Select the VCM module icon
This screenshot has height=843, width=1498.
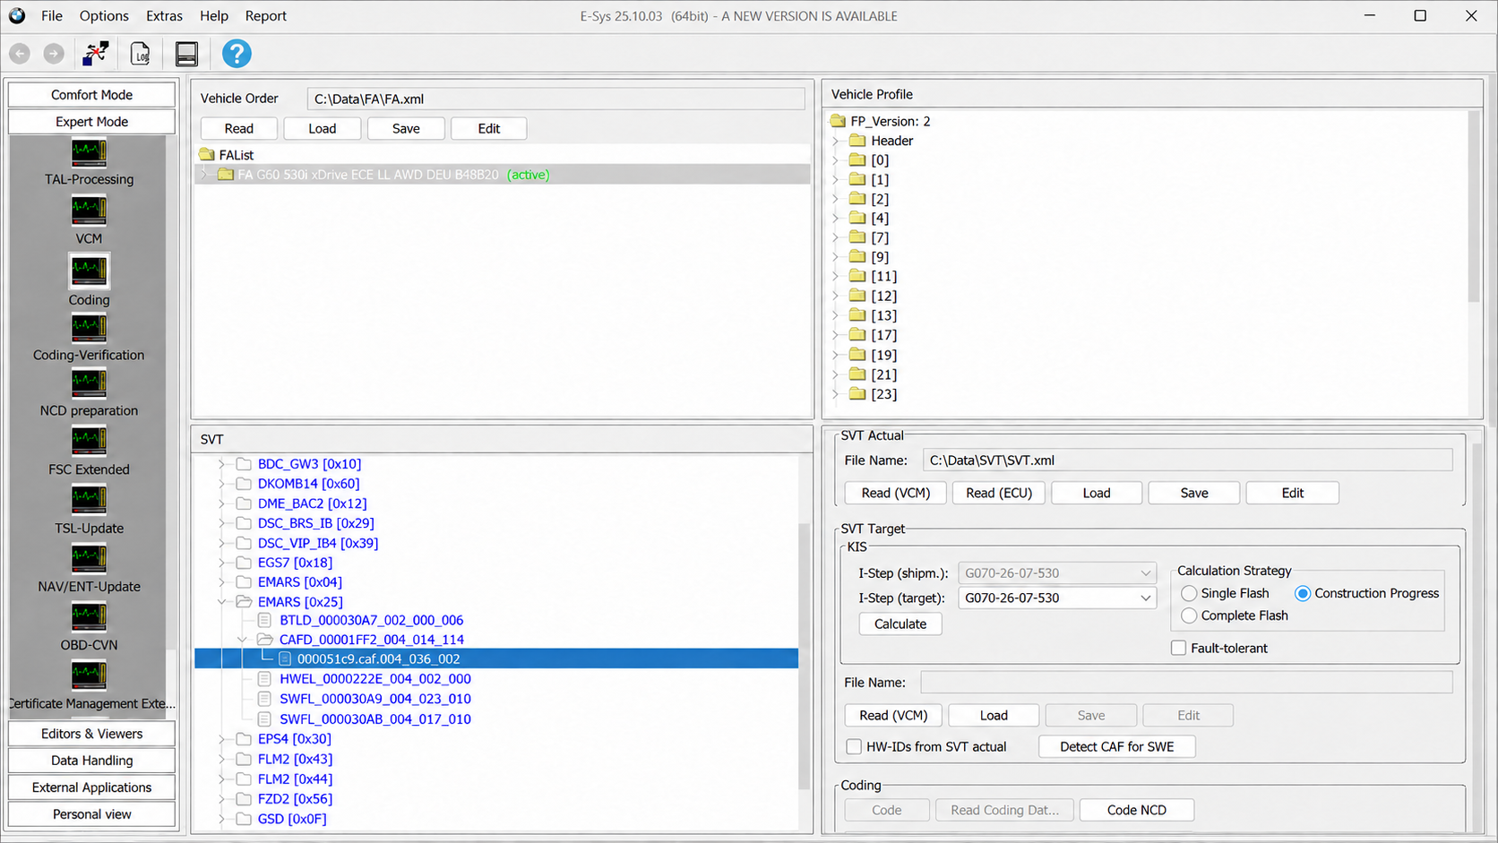pos(89,211)
